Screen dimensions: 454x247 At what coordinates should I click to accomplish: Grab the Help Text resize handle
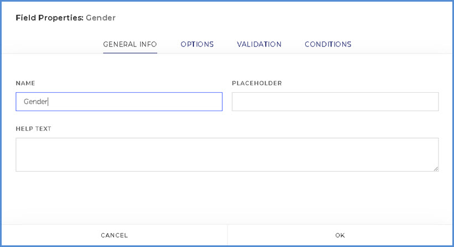pyautogui.click(x=436, y=169)
